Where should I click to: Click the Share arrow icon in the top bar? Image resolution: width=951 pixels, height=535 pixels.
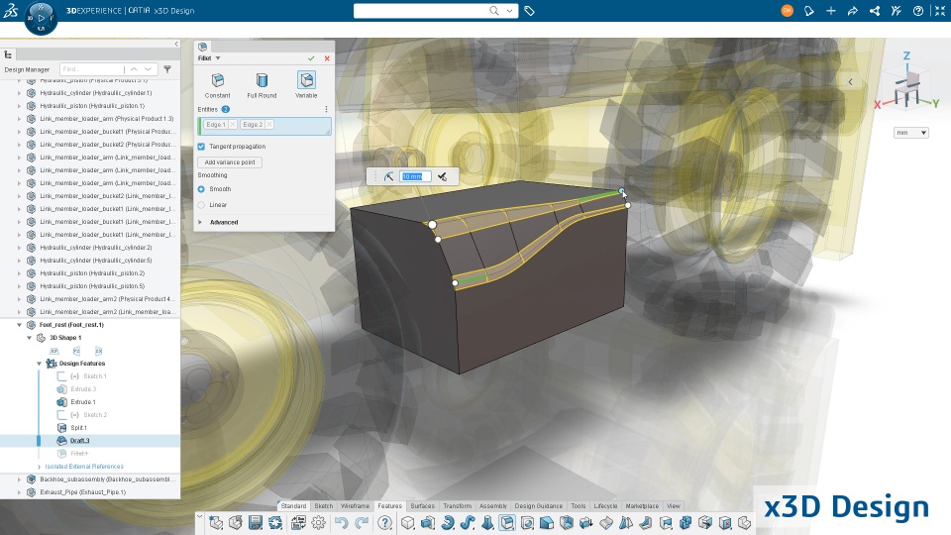click(x=852, y=11)
